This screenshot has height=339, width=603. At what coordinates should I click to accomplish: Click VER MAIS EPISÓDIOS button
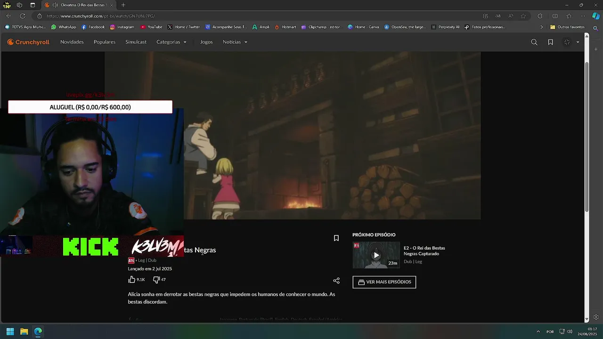(384, 282)
